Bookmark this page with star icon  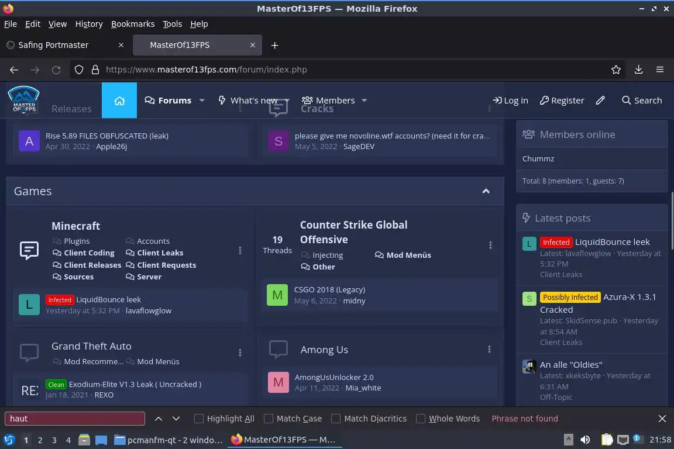tap(615, 70)
